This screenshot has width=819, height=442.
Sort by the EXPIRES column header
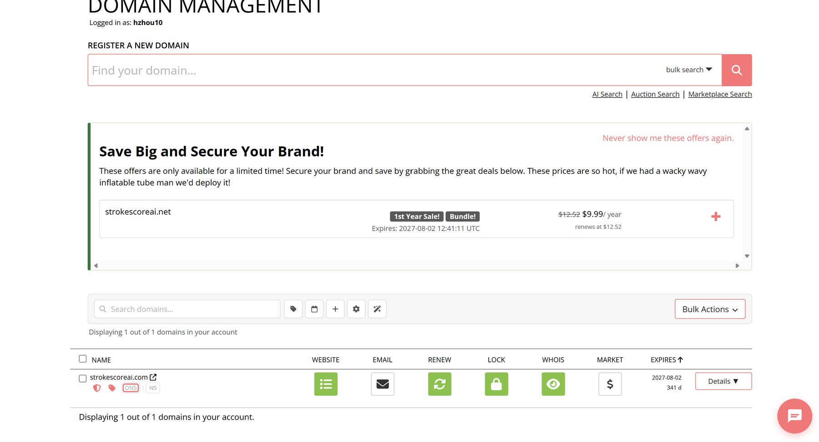tap(667, 360)
